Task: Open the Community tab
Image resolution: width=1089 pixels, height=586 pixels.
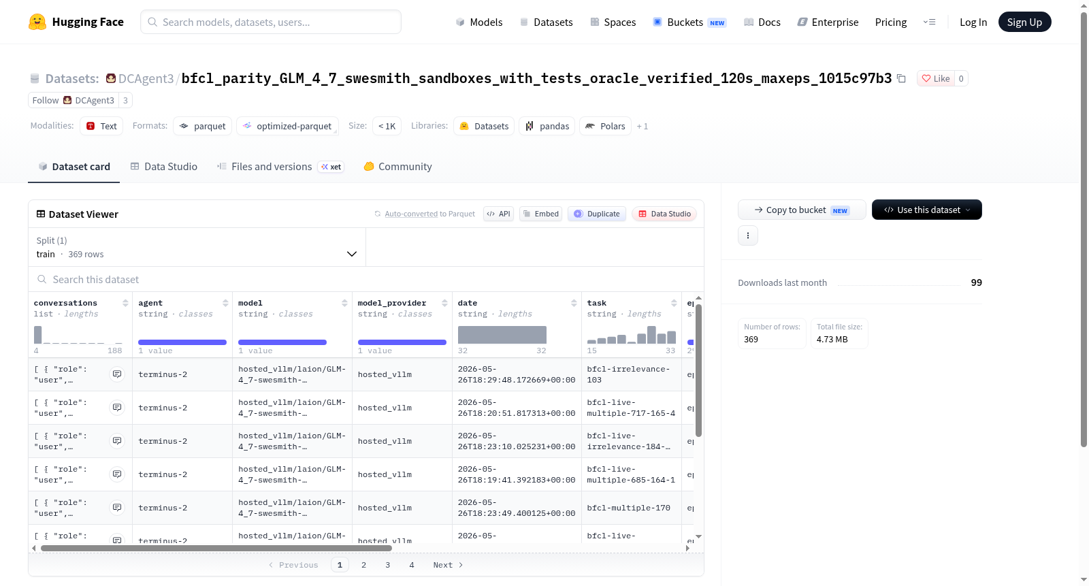Action: point(398,166)
